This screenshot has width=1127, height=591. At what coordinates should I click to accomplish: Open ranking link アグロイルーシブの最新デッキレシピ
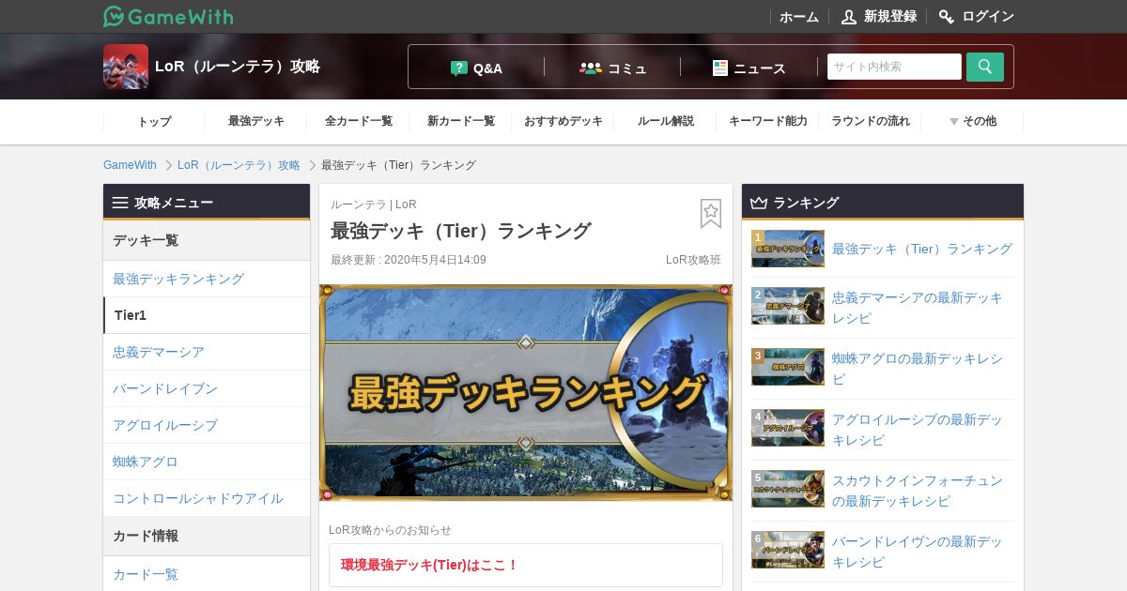click(918, 430)
